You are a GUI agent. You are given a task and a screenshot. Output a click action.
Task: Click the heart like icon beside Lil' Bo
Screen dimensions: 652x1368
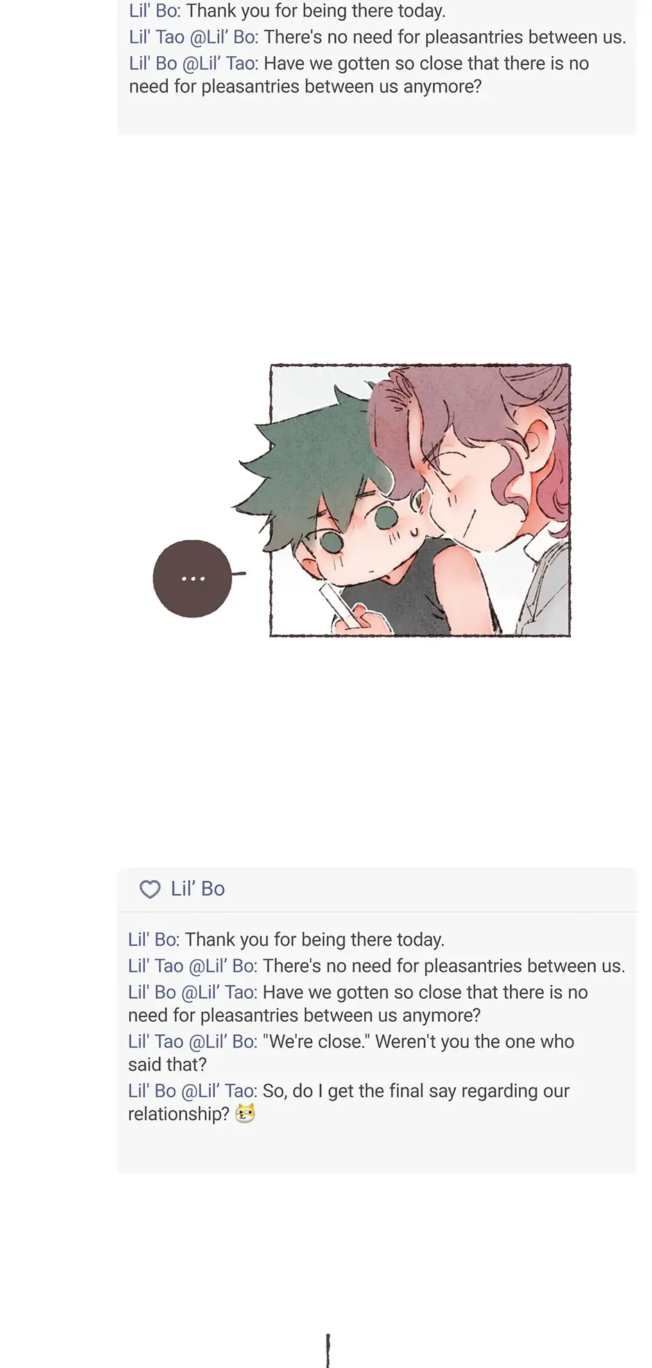coord(150,889)
